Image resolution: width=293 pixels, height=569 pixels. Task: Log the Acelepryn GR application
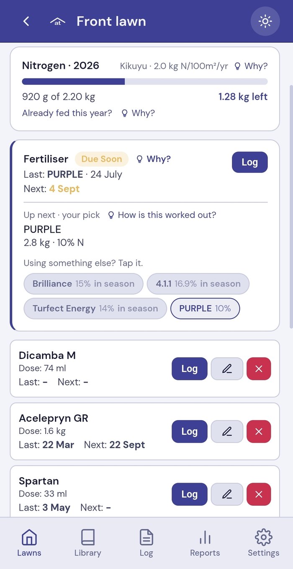[x=189, y=431]
